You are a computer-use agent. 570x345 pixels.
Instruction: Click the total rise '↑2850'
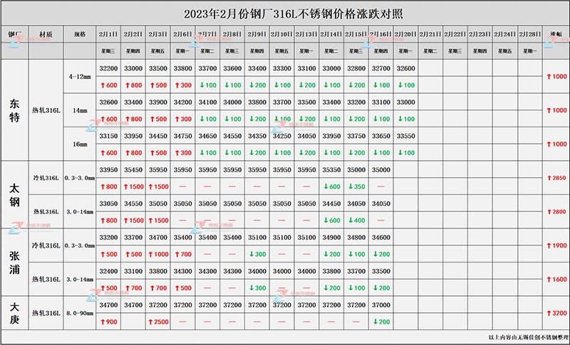pos(556,178)
